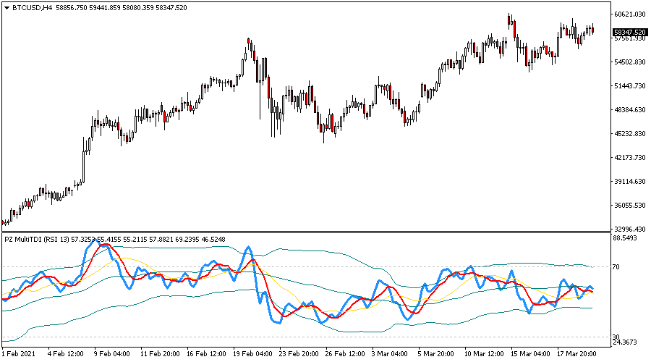The width and height of the screenshot is (651, 362).
Task: Click the 70 level label on the indicator scale
Action: coord(616,267)
